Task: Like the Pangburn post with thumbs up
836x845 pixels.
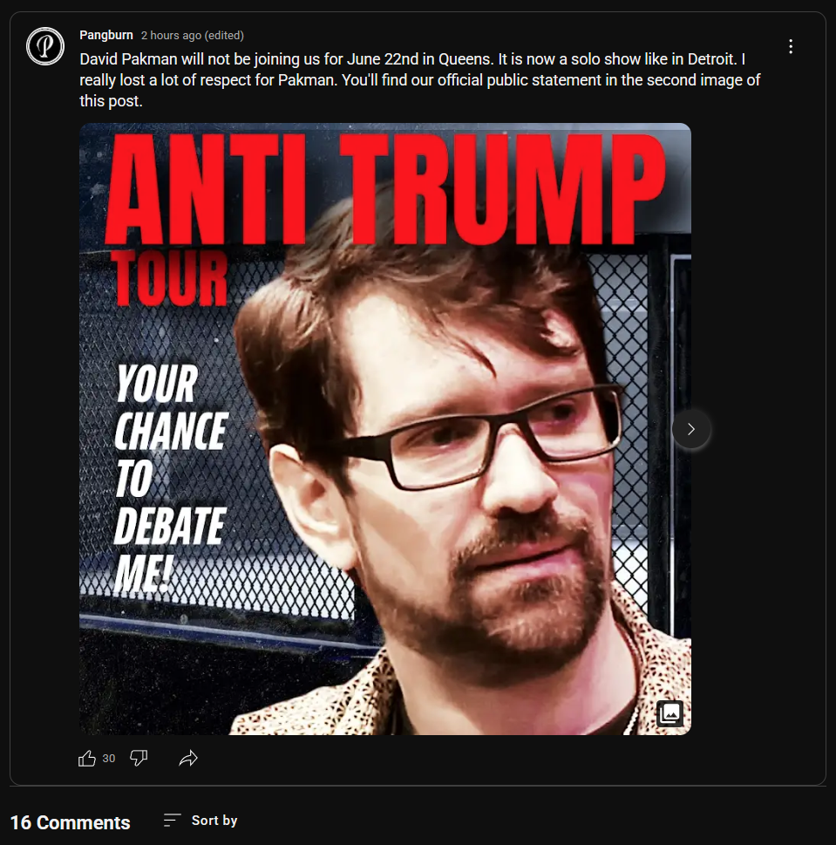Action: click(86, 759)
